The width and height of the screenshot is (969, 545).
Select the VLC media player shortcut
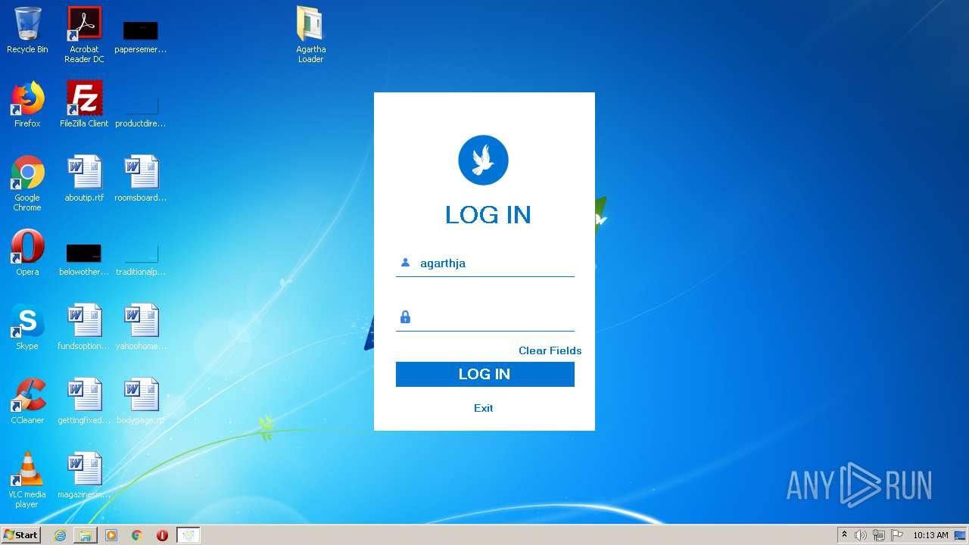pos(27,480)
